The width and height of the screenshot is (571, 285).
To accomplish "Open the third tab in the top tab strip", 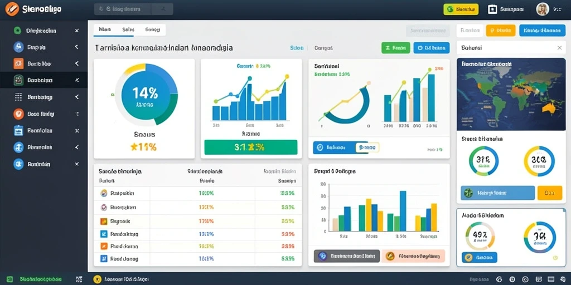I will pyautogui.click(x=153, y=30).
